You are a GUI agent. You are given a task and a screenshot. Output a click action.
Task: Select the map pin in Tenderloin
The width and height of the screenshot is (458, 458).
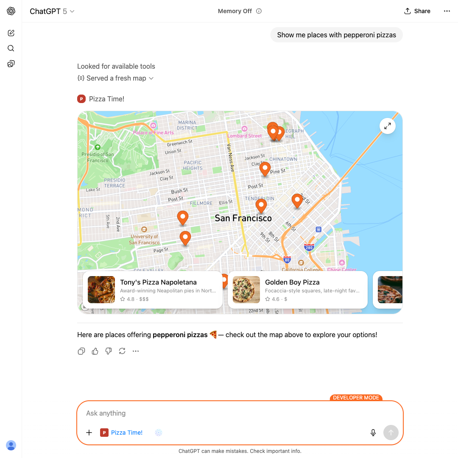(x=261, y=205)
